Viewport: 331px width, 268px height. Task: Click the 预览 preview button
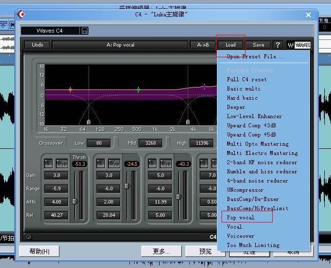(x=205, y=251)
